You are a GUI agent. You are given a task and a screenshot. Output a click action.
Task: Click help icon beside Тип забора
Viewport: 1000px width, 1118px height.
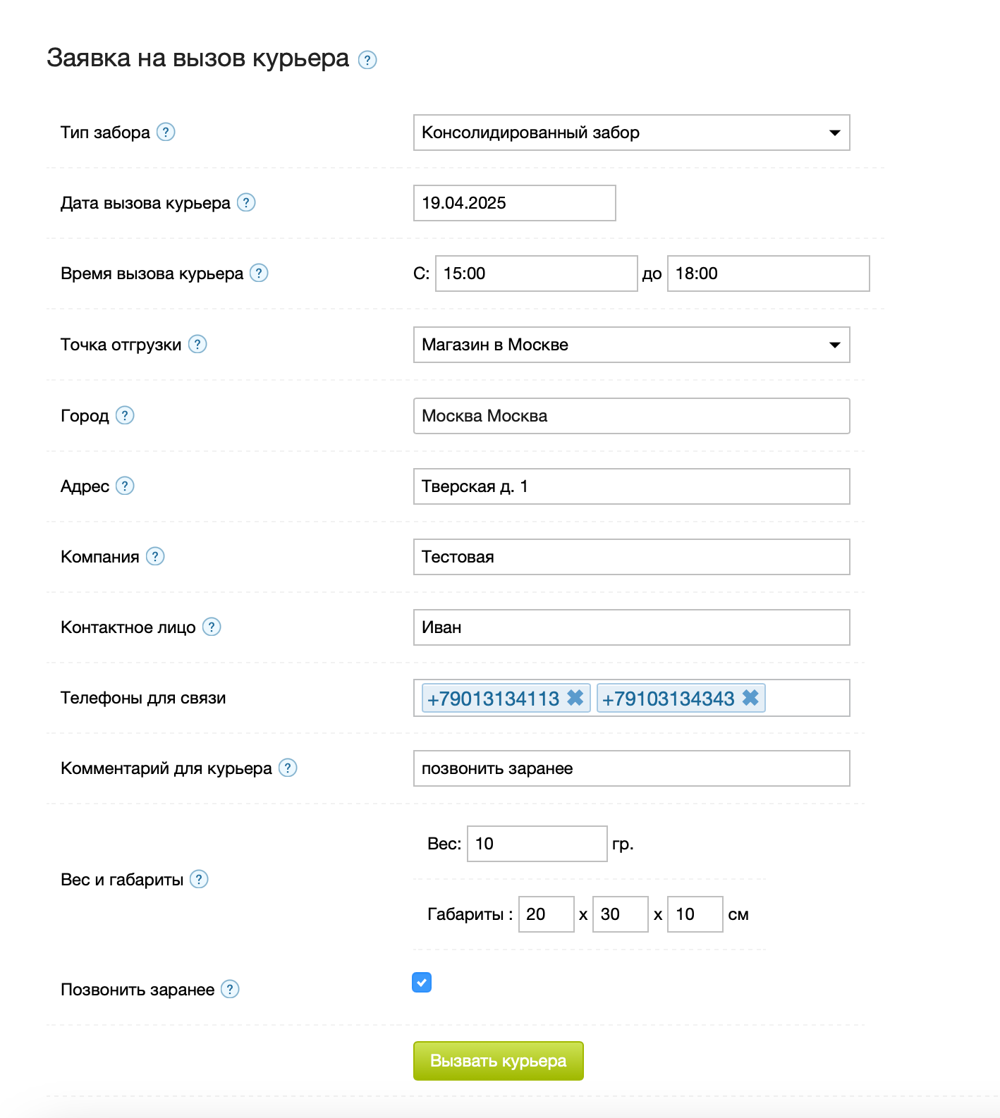(166, 132)
